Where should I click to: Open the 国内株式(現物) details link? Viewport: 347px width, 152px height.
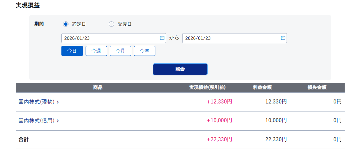coord(36,102)
